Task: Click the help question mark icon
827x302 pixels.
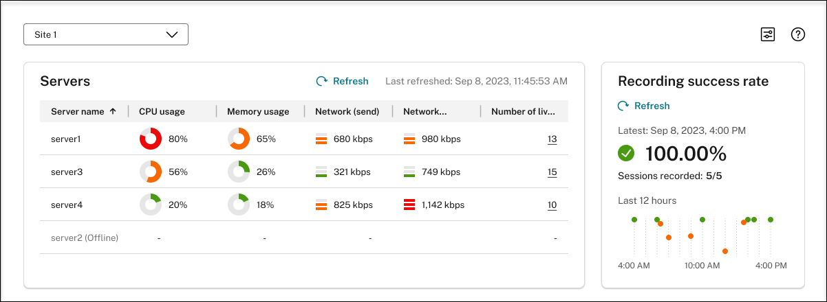Action: 798,34
